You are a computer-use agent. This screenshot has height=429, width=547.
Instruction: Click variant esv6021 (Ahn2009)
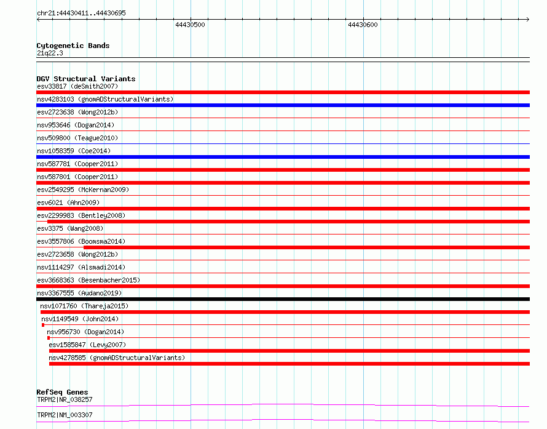68,202
